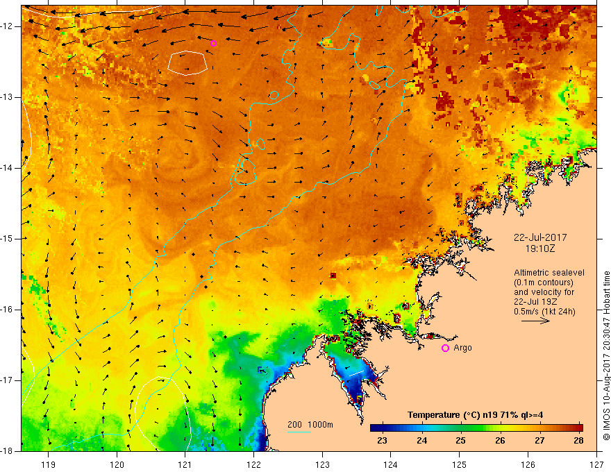Click the '22-Jul 19Z' caption line

coord(535,302)
